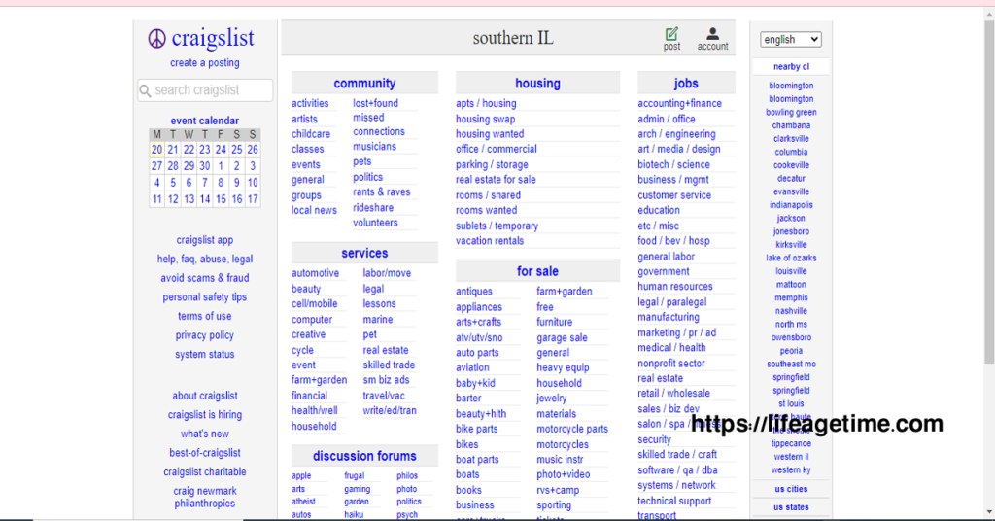Open motorcycle parts for sale
Viewport: 995px width, 521px height.
[x=572, y=429]
